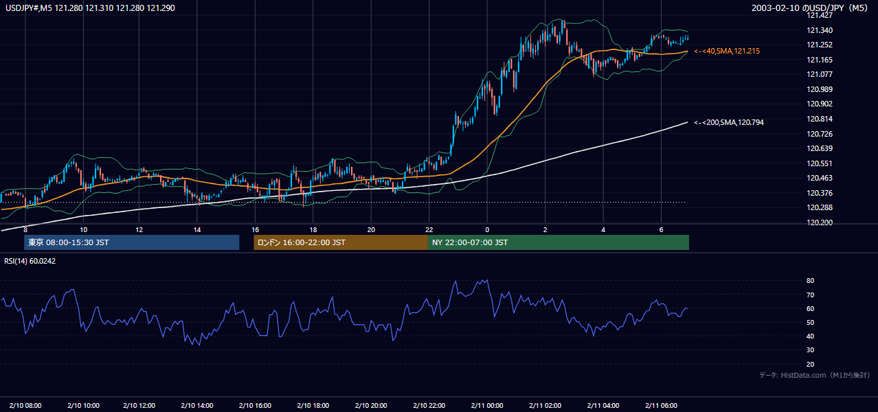This screenshot has height=412, width=878.
Task: Click hour label 12 on price chart time axis
Action: (139, 229)
